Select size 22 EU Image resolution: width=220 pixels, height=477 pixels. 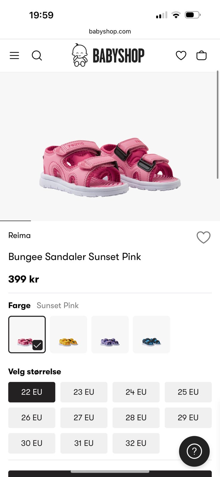[x=32, y=392]
